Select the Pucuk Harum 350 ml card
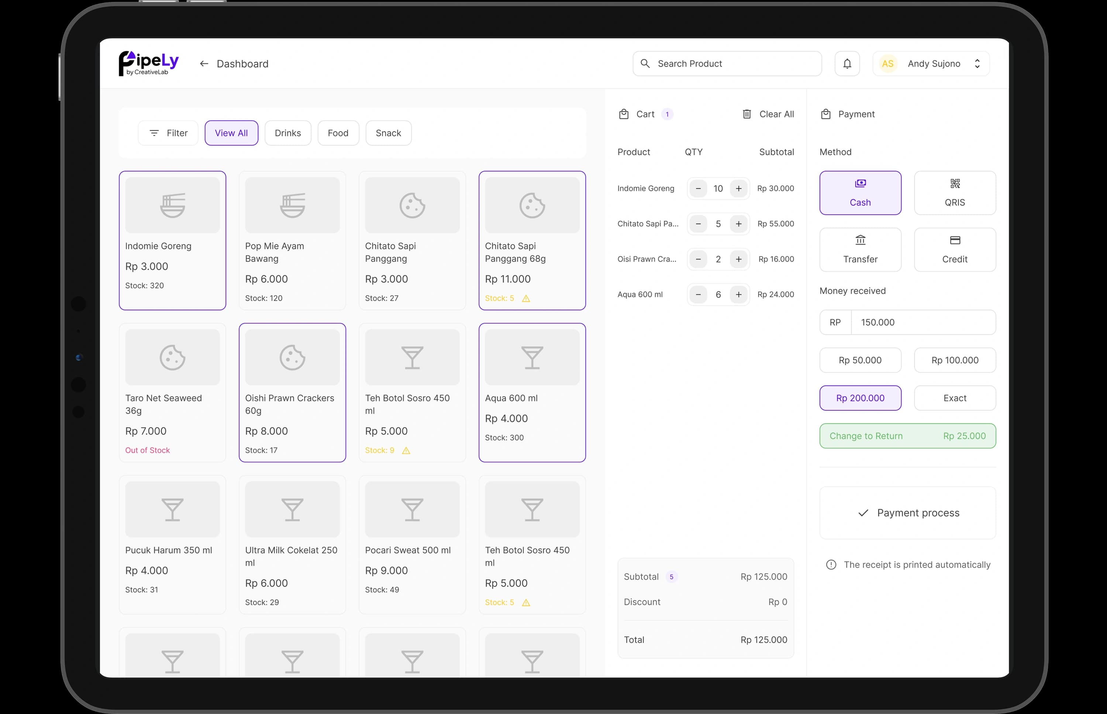Image resolution: width=1107 pixels, height=714 pixels. pyautogui.click(x=172, y=545)
